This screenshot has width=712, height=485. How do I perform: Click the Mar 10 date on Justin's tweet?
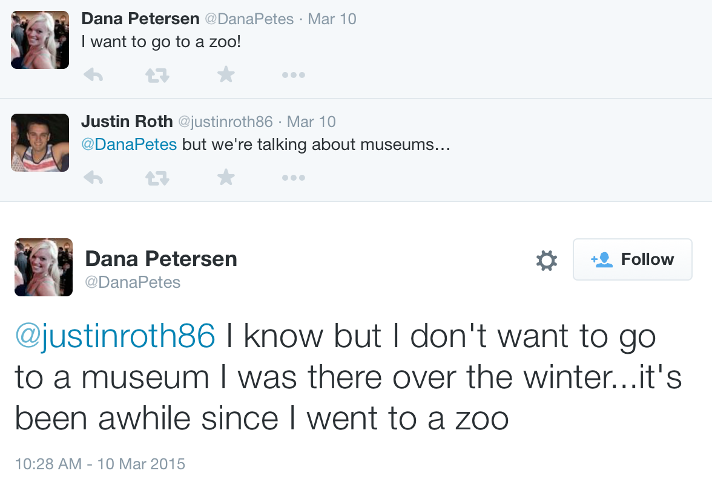[x=311, y=122]
